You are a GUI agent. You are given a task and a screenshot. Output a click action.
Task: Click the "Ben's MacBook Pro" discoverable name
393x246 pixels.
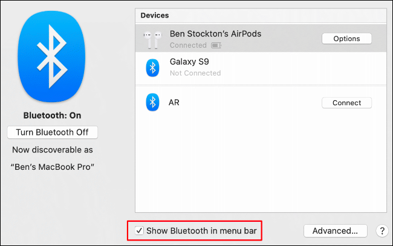[53, 167]
